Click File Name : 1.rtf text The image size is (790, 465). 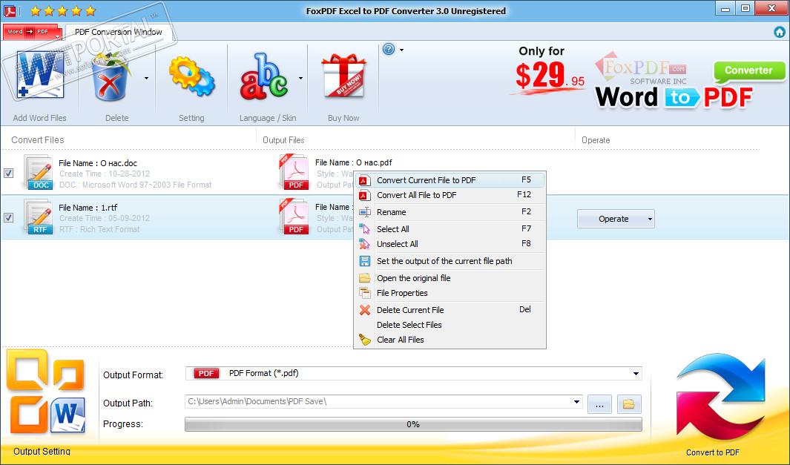click(x=88, y=208)
